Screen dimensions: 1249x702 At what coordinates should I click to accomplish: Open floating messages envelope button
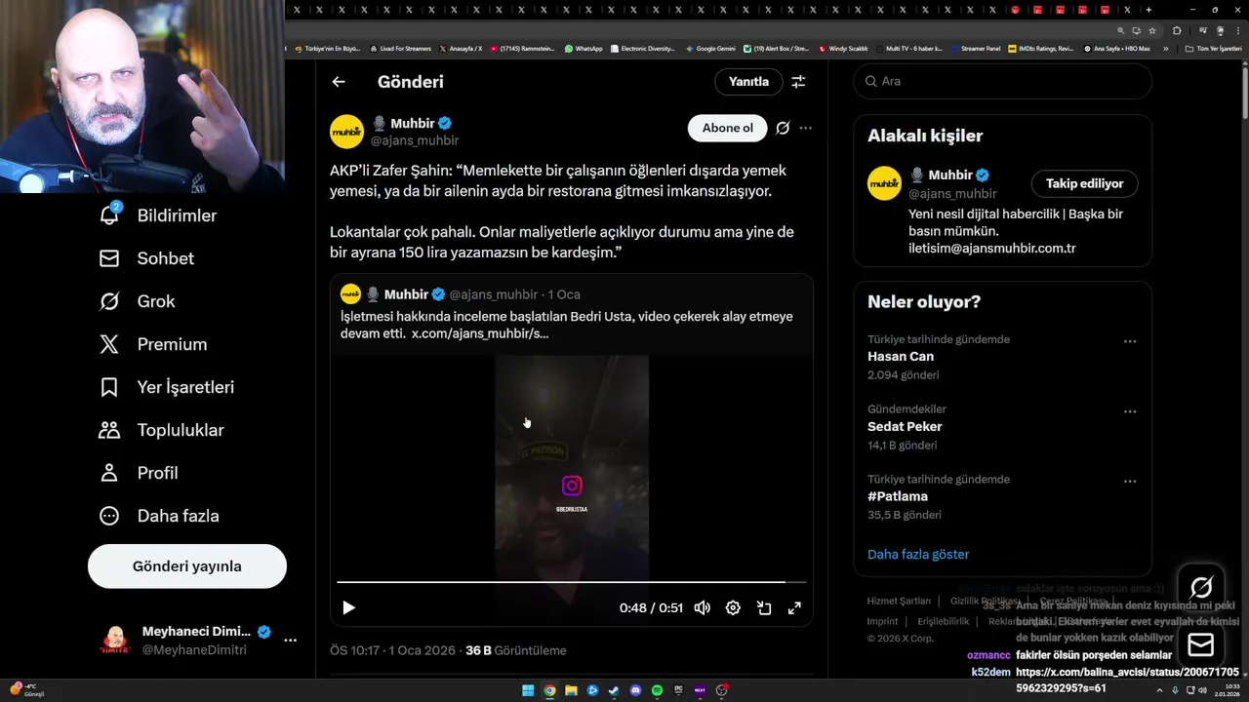(1201, 644)
